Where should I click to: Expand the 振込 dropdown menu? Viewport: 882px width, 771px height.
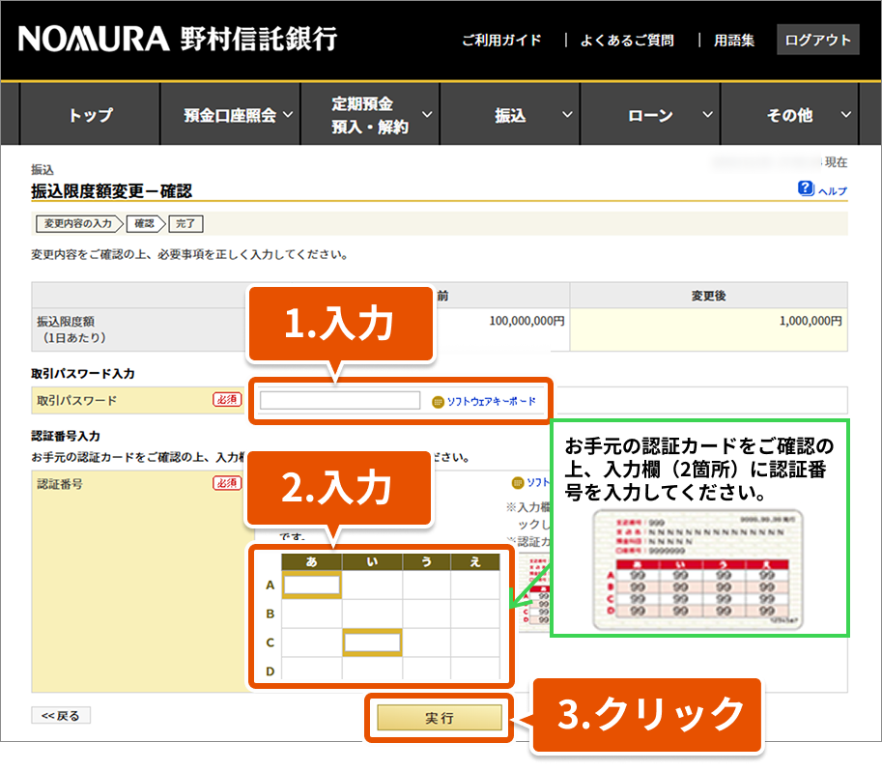click(510, 115)
